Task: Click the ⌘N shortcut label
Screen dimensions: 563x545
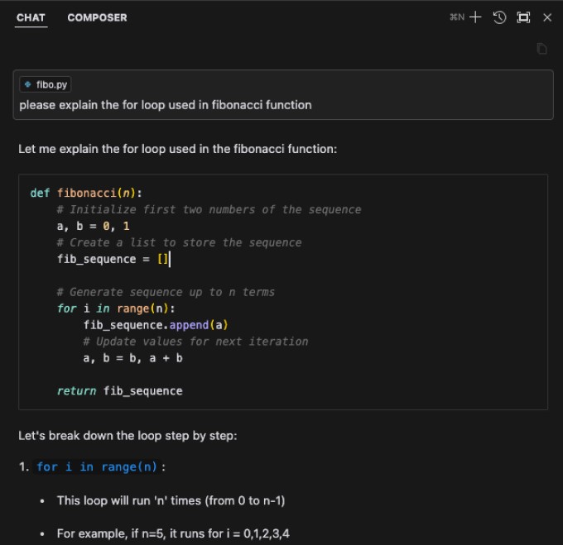Action: (x=457, y=17)
